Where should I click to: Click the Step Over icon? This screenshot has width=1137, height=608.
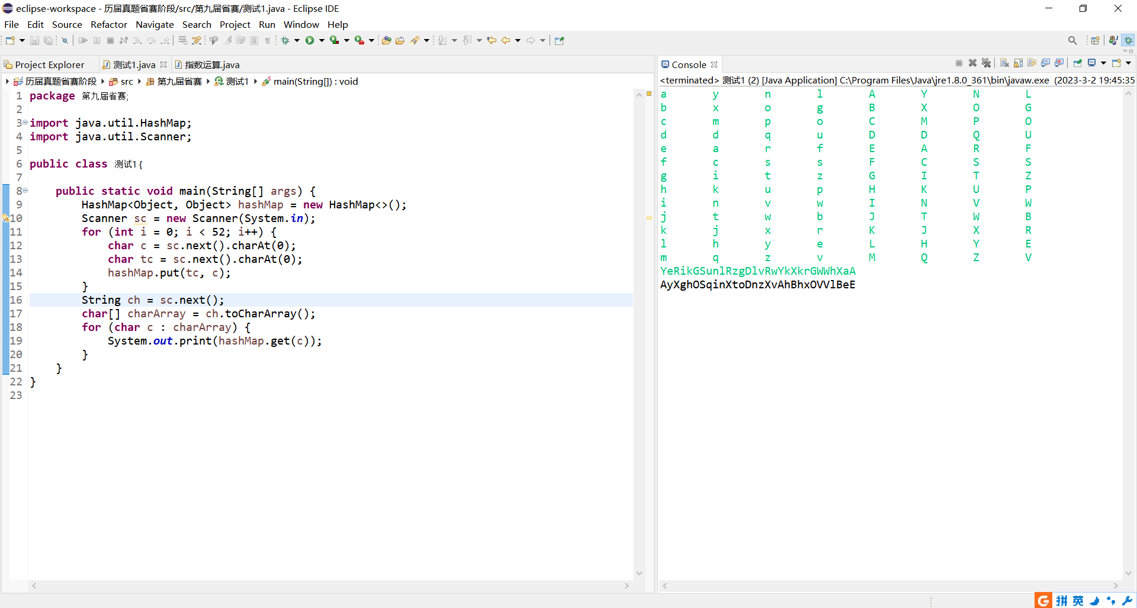[151, 40]
